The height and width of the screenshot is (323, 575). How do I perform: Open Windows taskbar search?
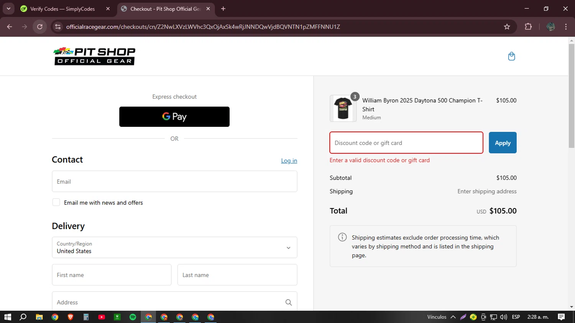pyautogui.click(x=23, y=317)
